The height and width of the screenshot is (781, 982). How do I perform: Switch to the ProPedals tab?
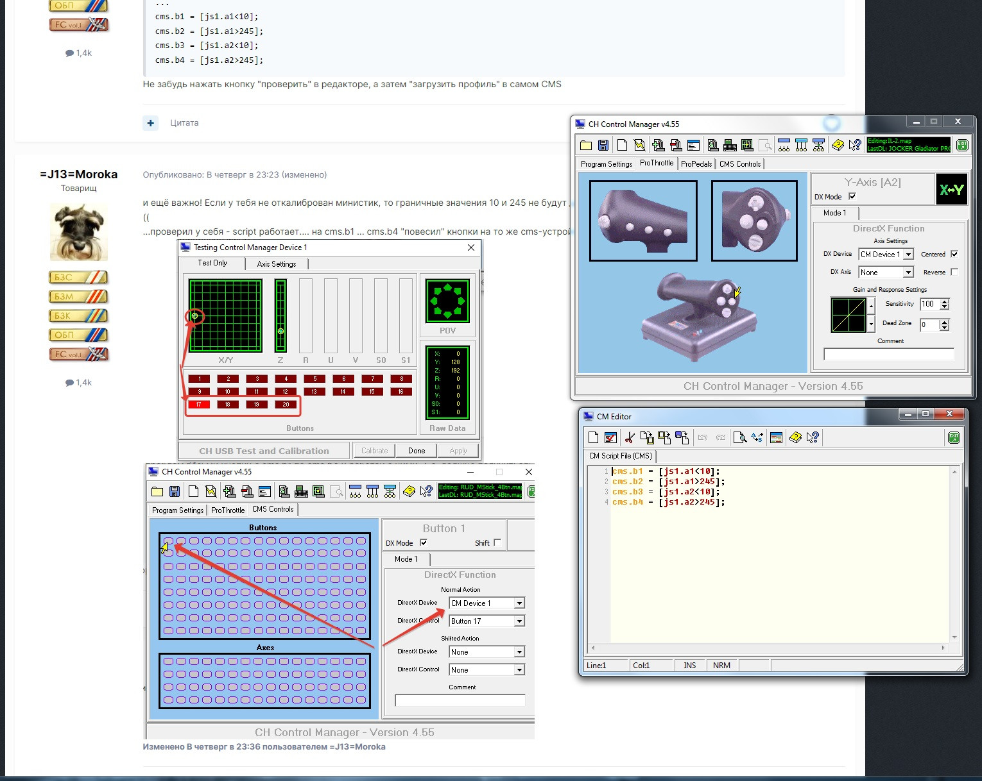click(x=696, y=164)
